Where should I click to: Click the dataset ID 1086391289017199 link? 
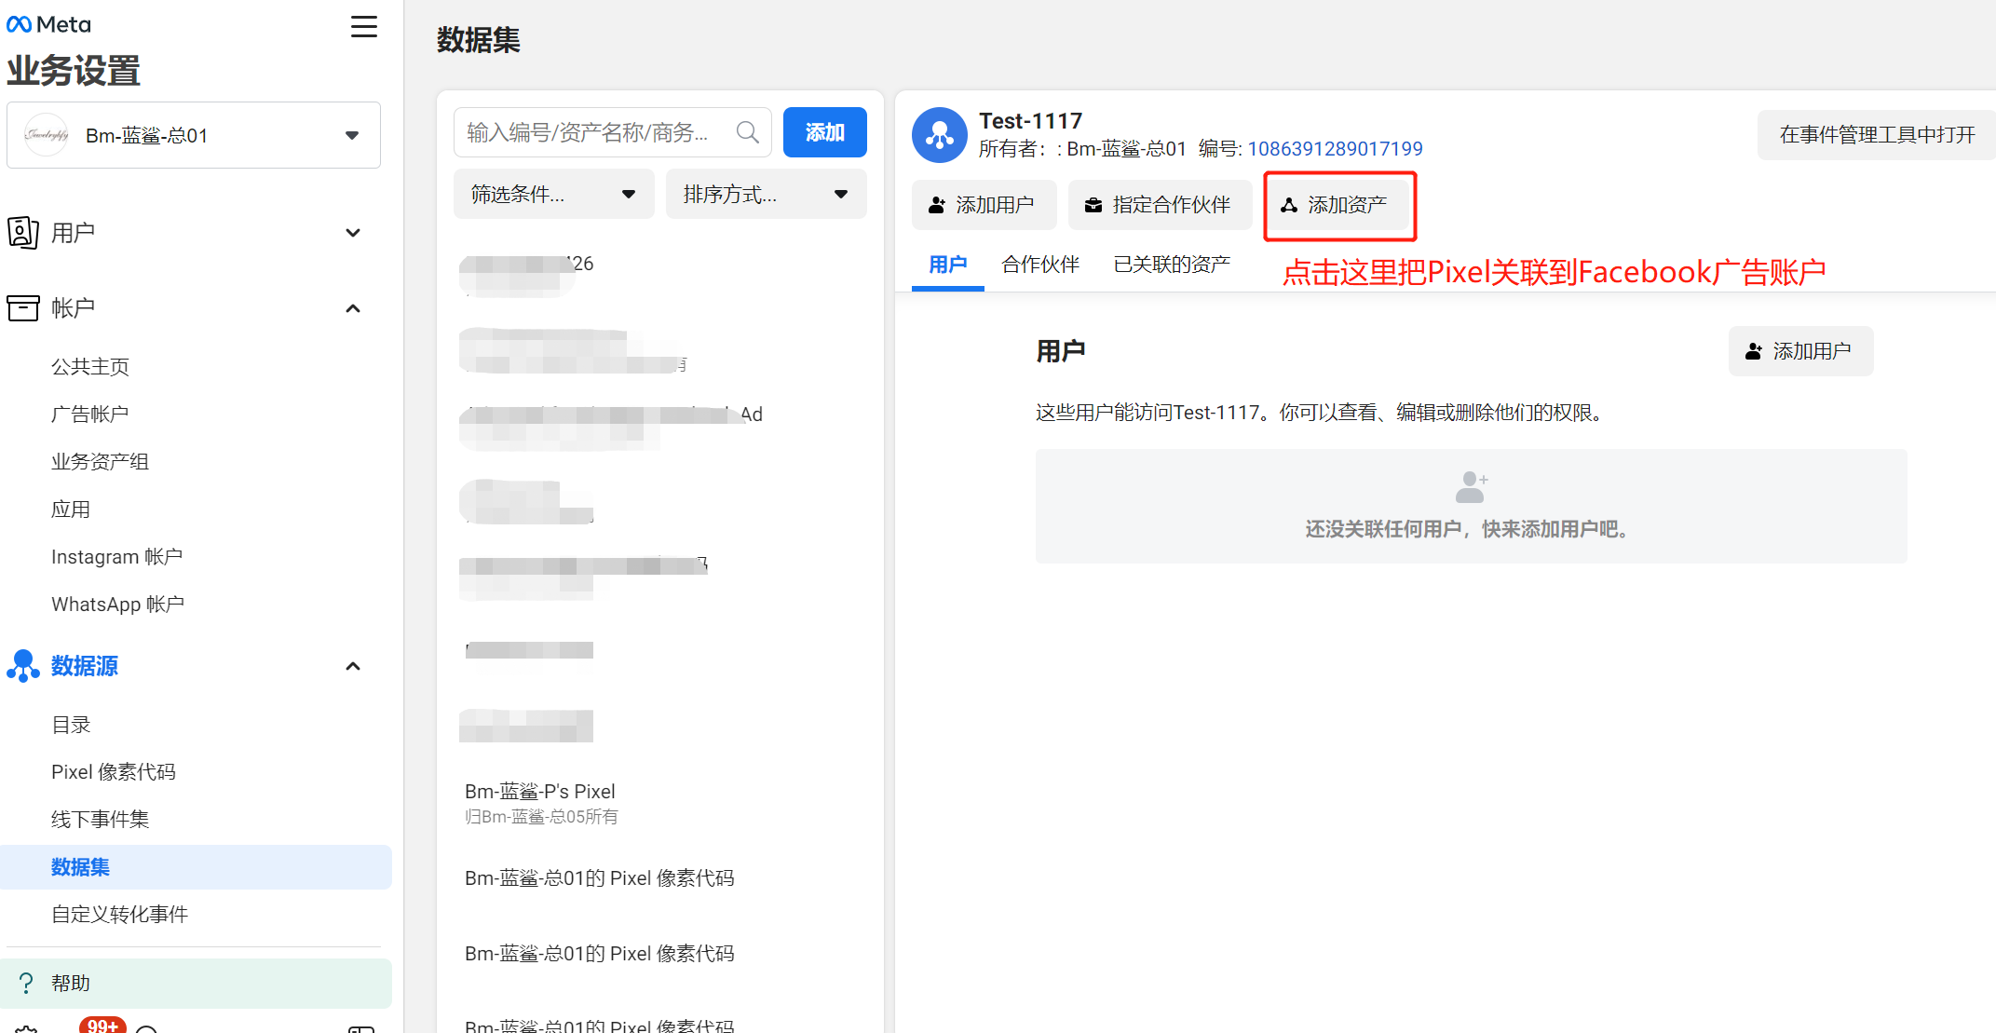[1335, 148]
